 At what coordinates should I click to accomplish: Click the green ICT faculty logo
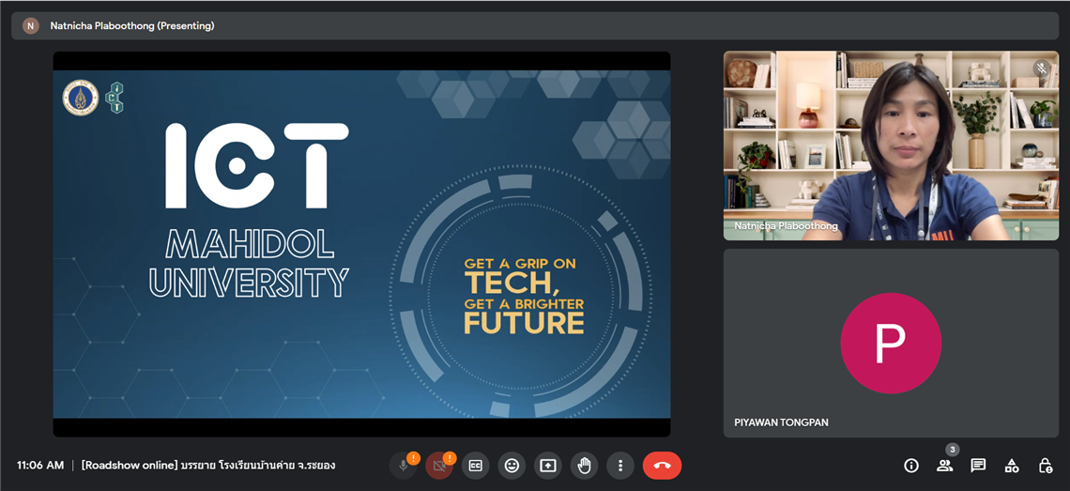[x=116, y=98]
